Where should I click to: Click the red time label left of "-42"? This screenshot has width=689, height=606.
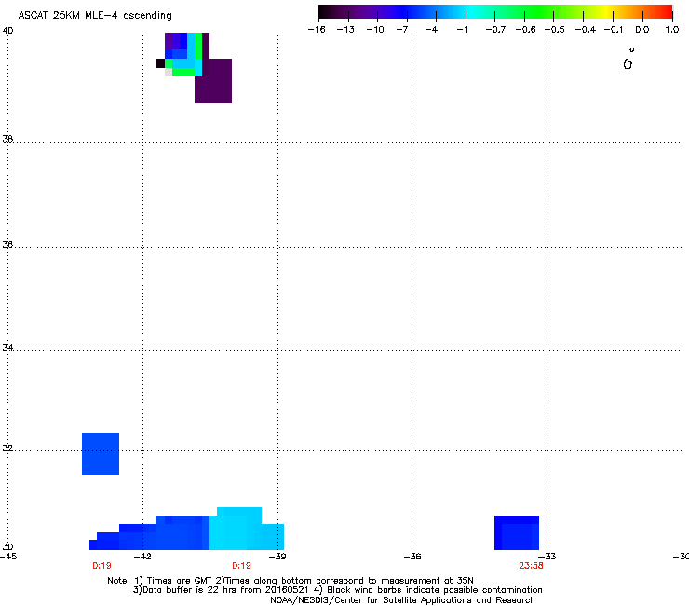point(101,566)
